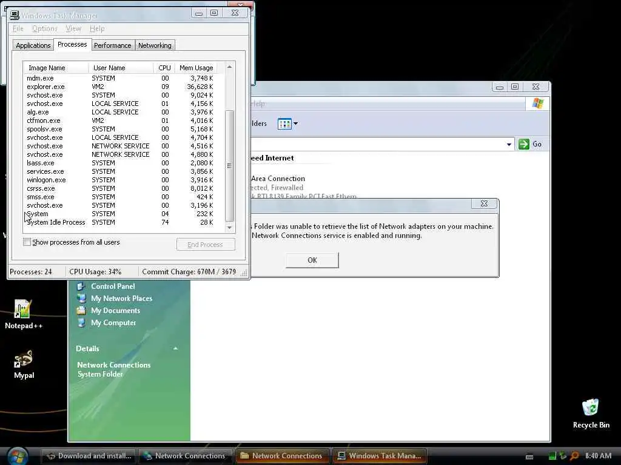Close the error dialog with X
Image resolution: width=621 pixels, height=465 pixels.
[484, 203]
